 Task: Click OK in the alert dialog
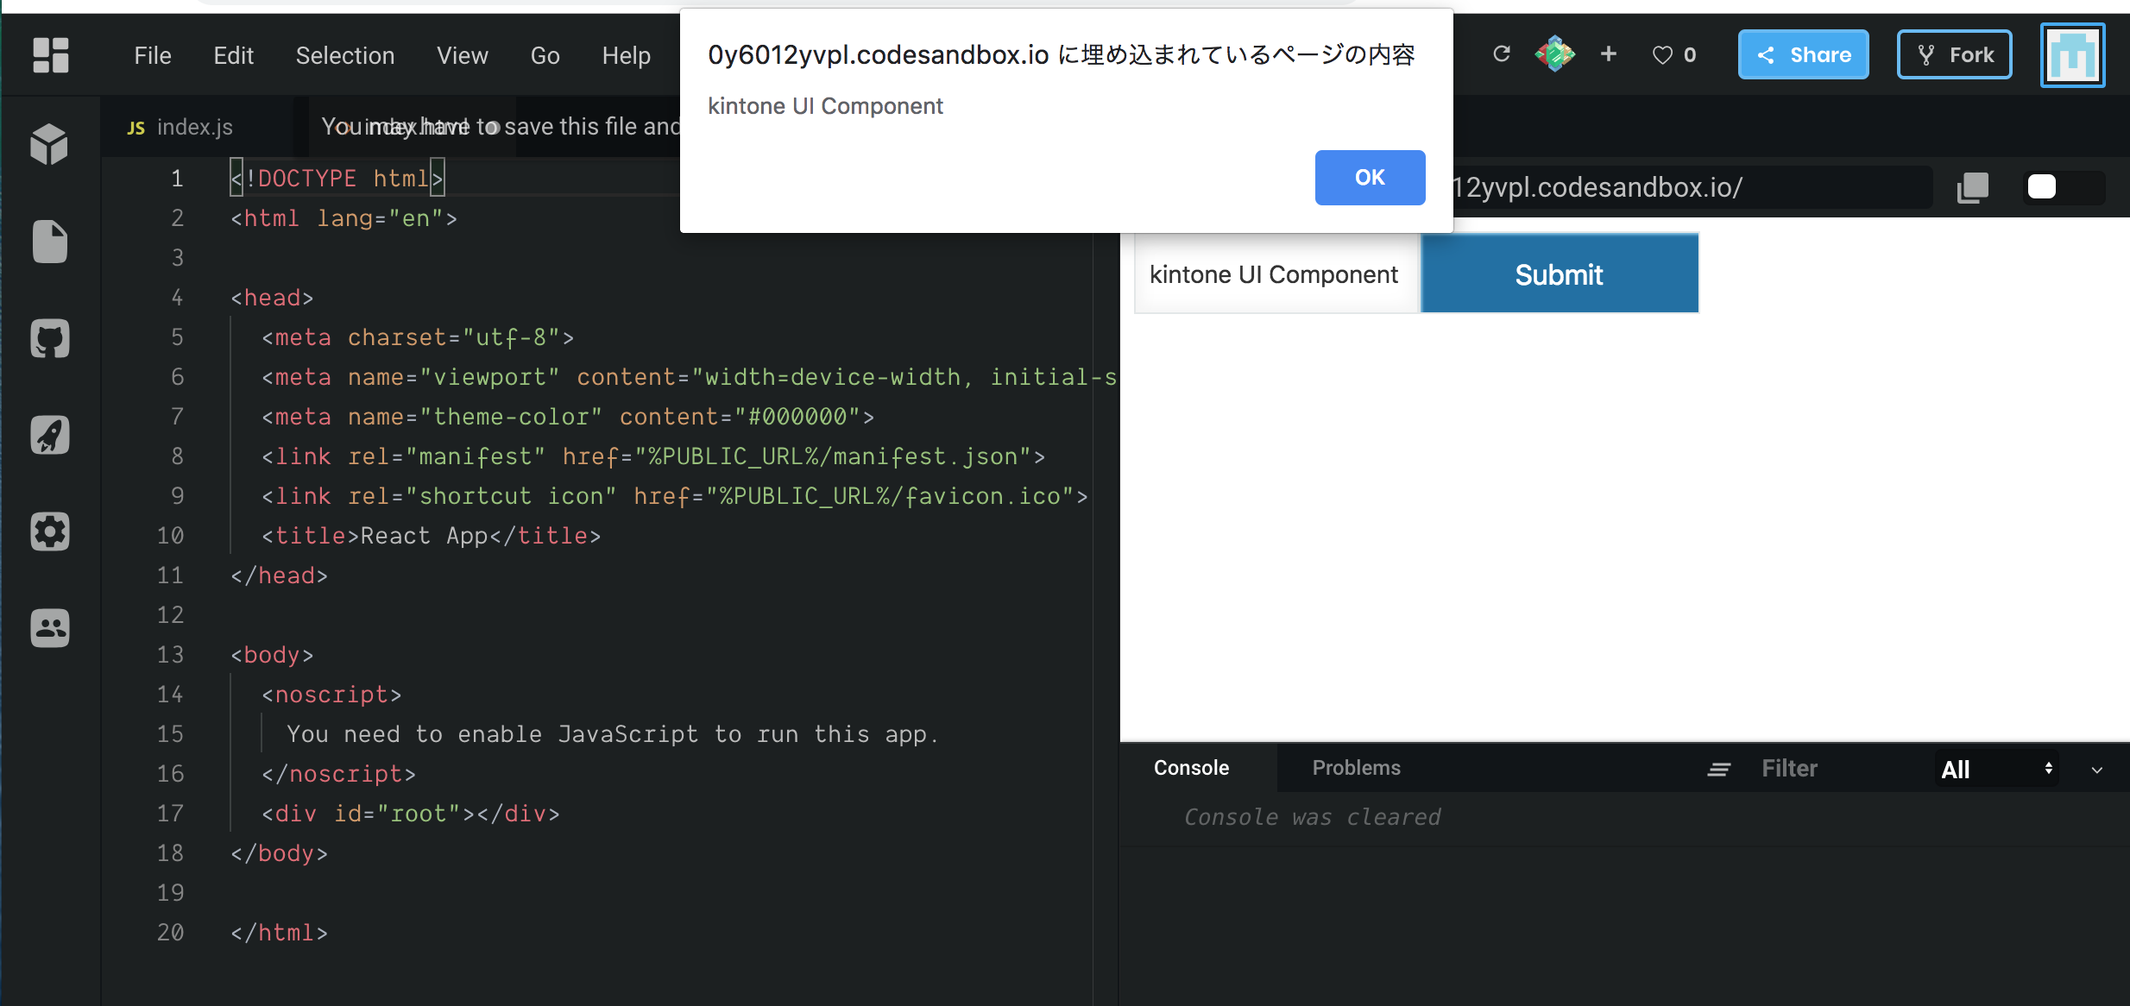point(1370,178)
